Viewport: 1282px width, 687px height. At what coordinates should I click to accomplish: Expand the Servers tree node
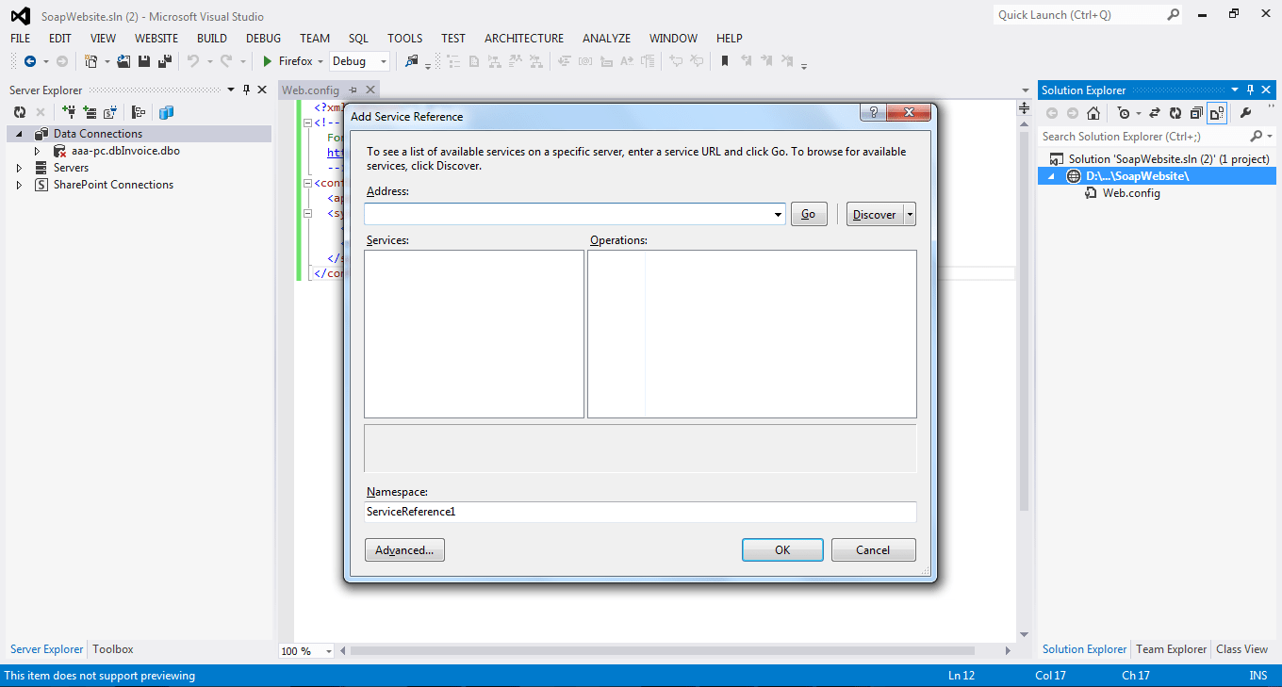(19, 168)
